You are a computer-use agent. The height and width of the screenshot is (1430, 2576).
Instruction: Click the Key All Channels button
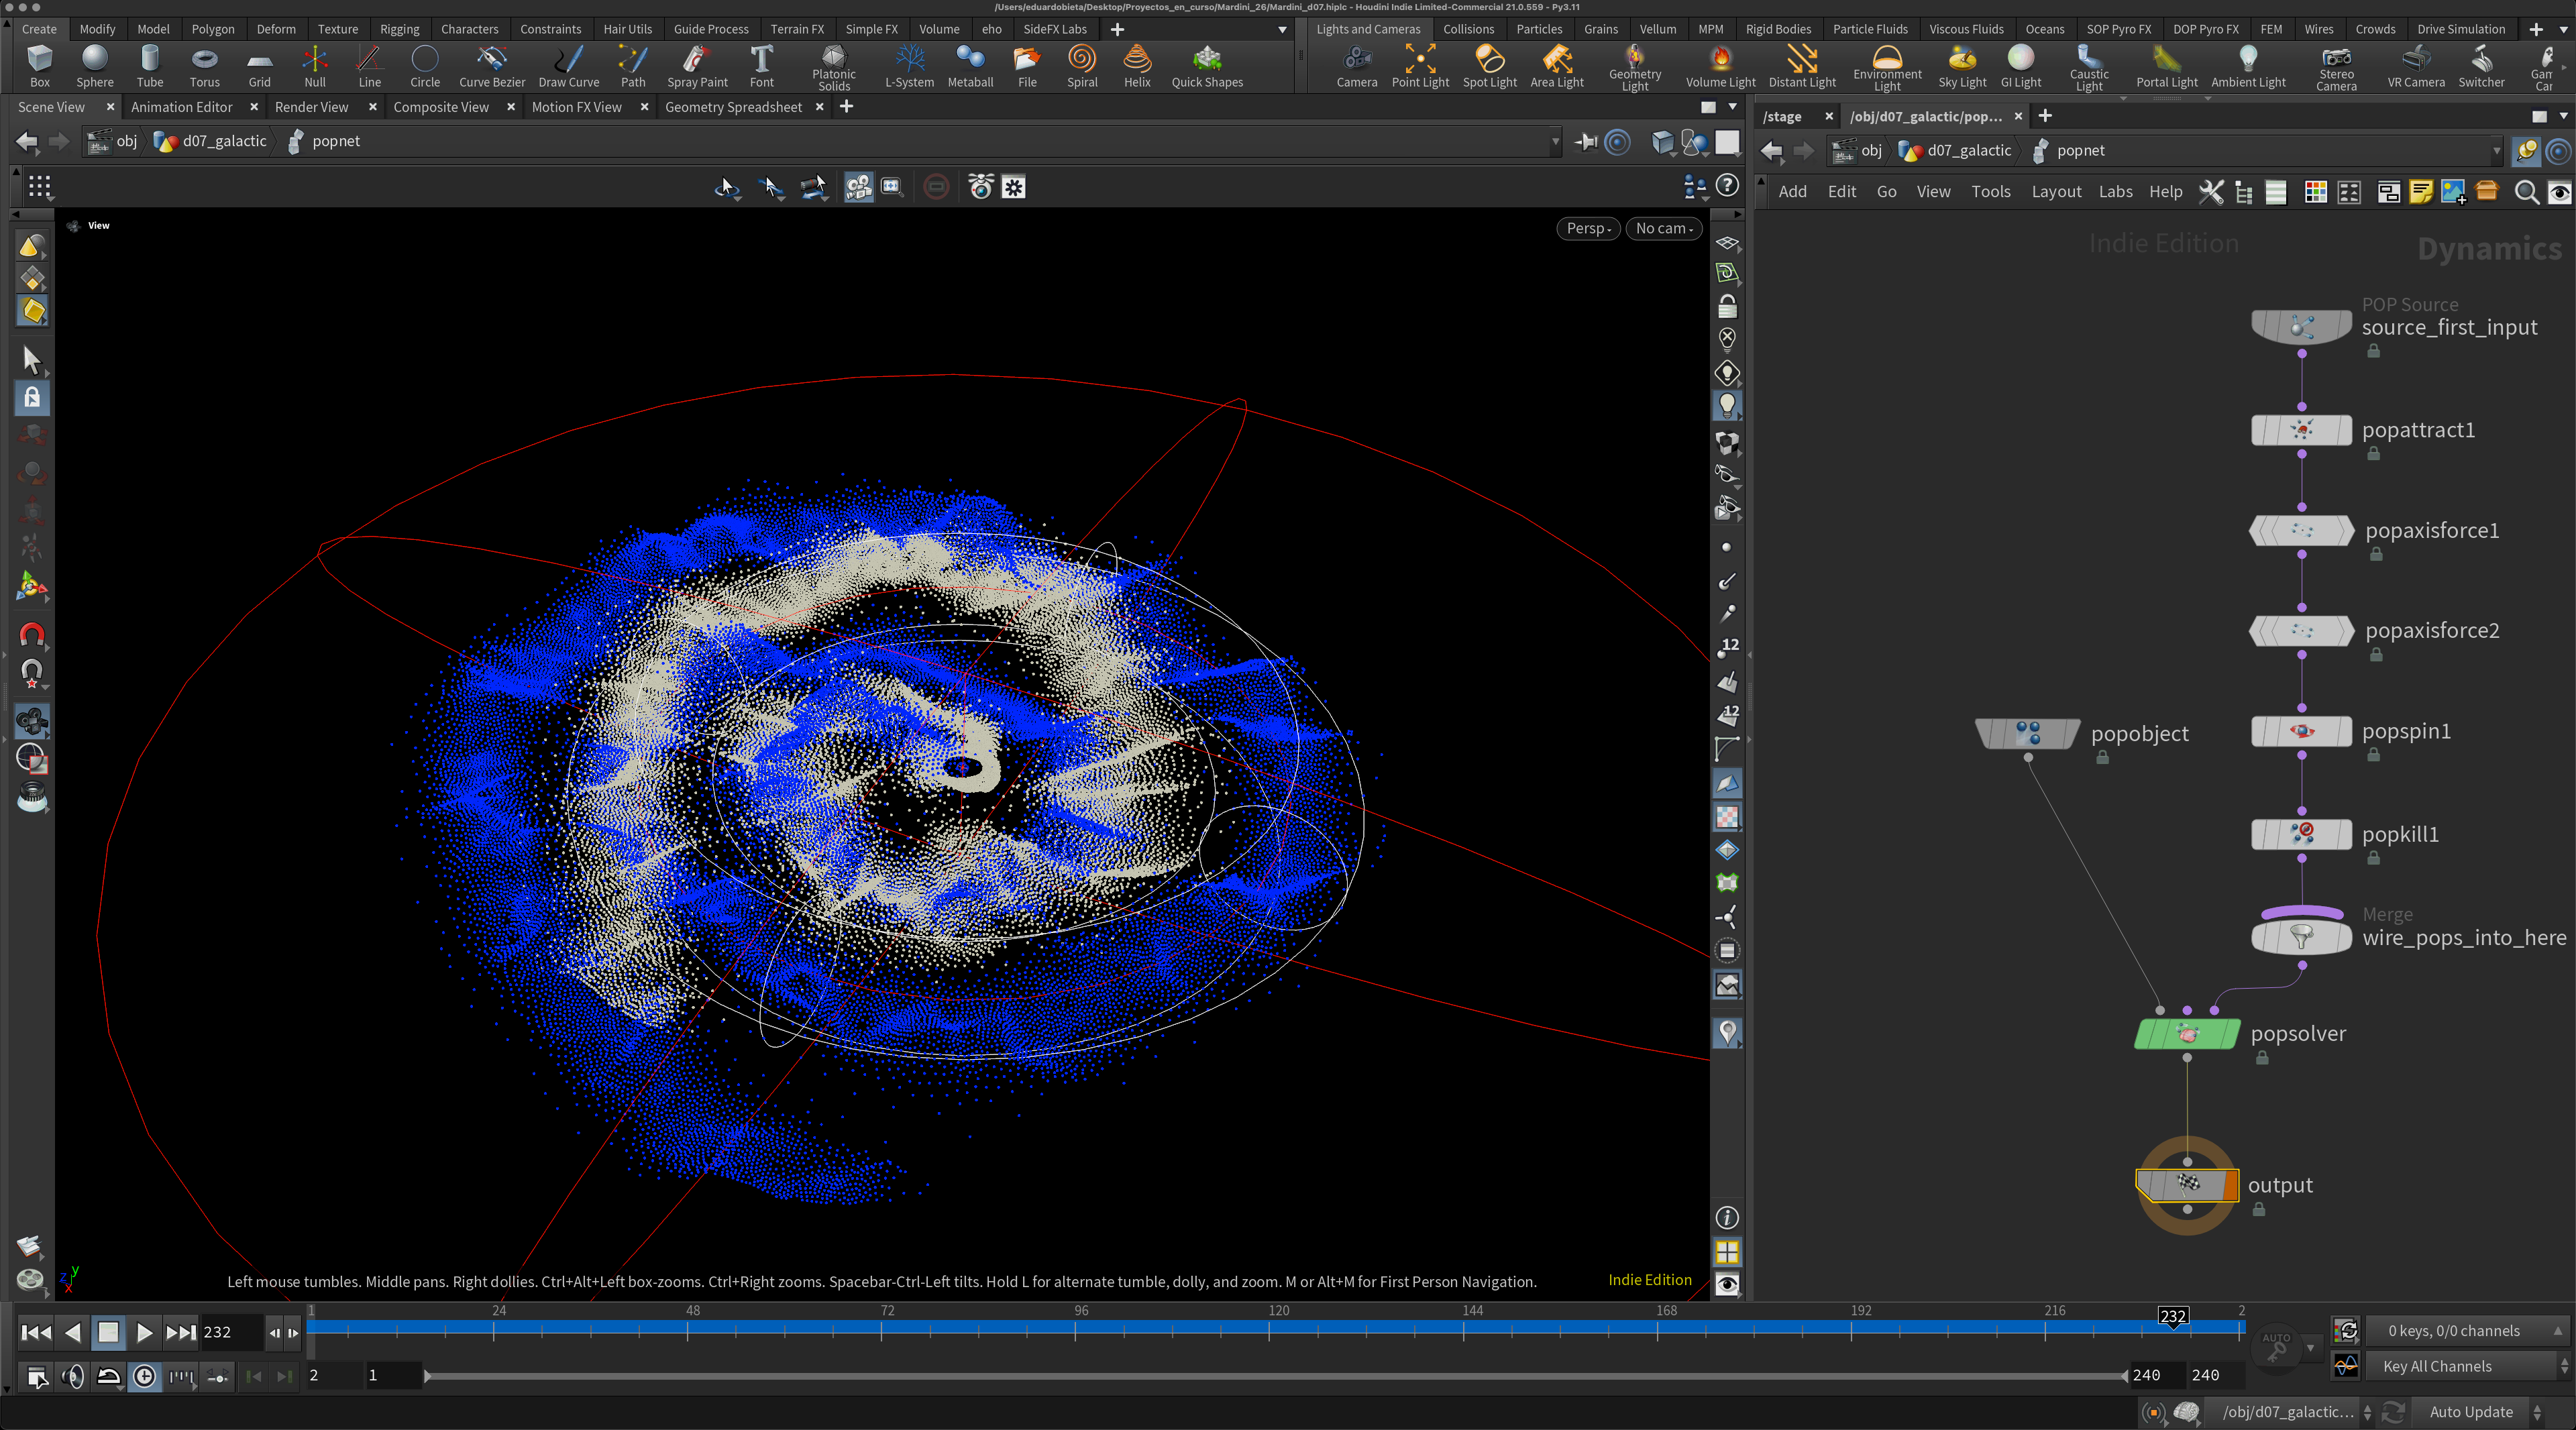click(x=2436, y=1366)
